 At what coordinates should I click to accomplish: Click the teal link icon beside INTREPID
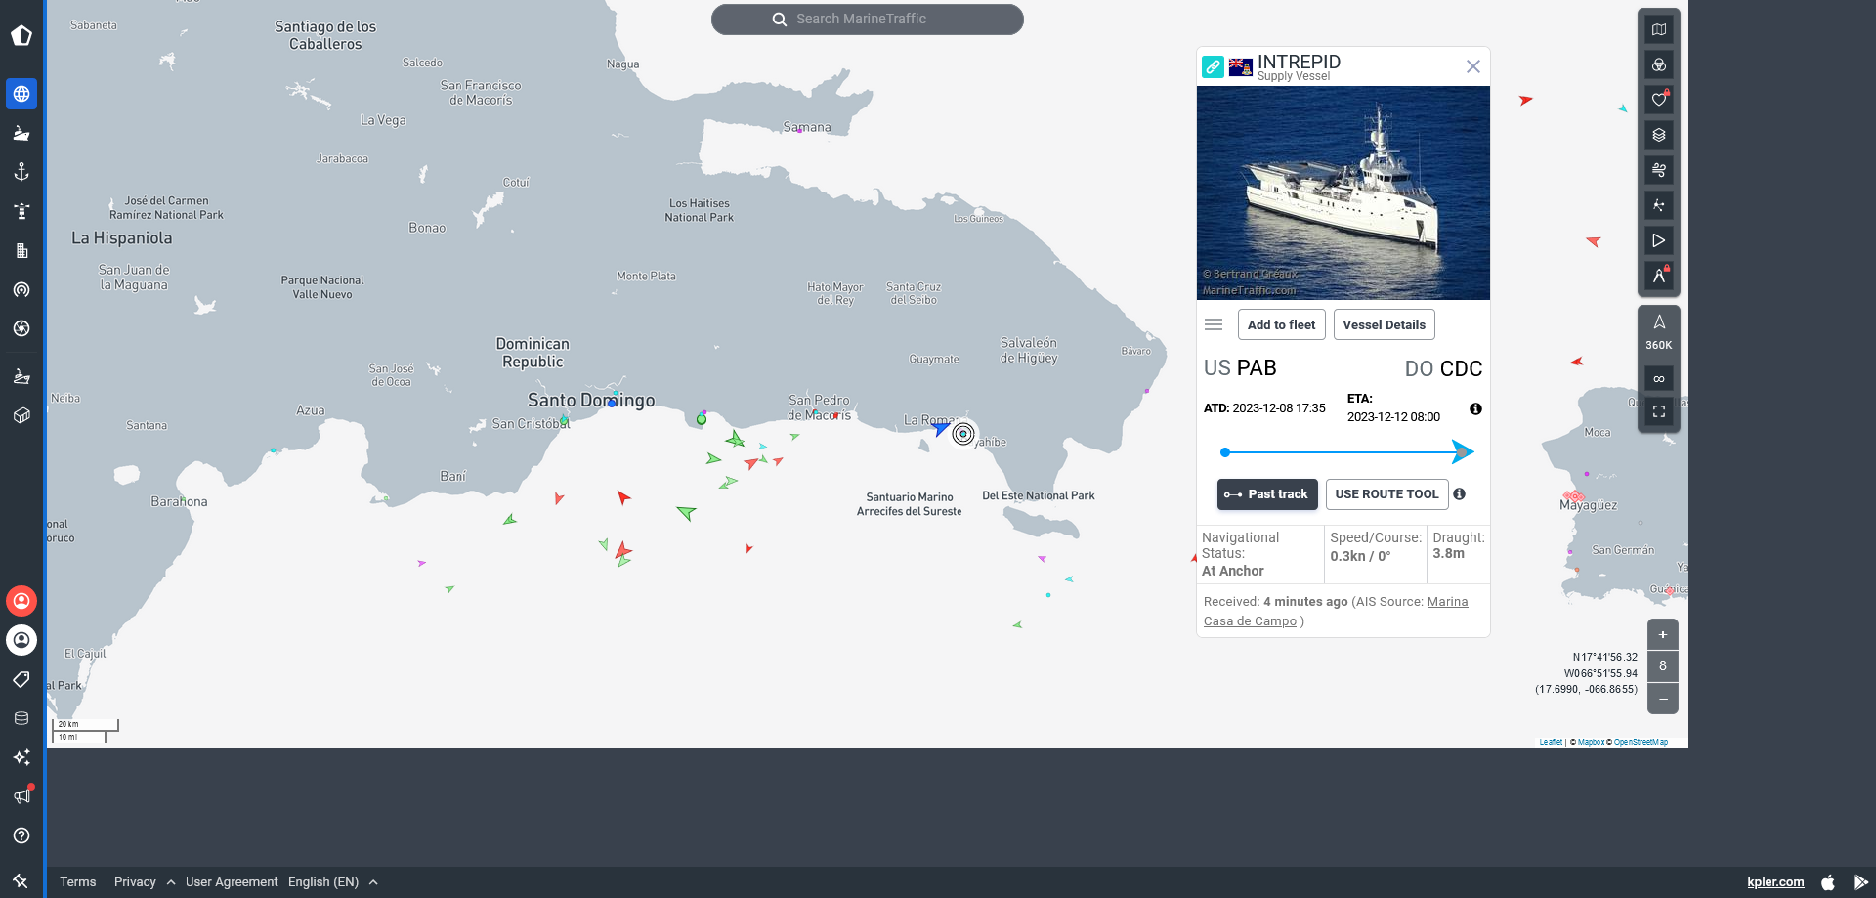1213,66
